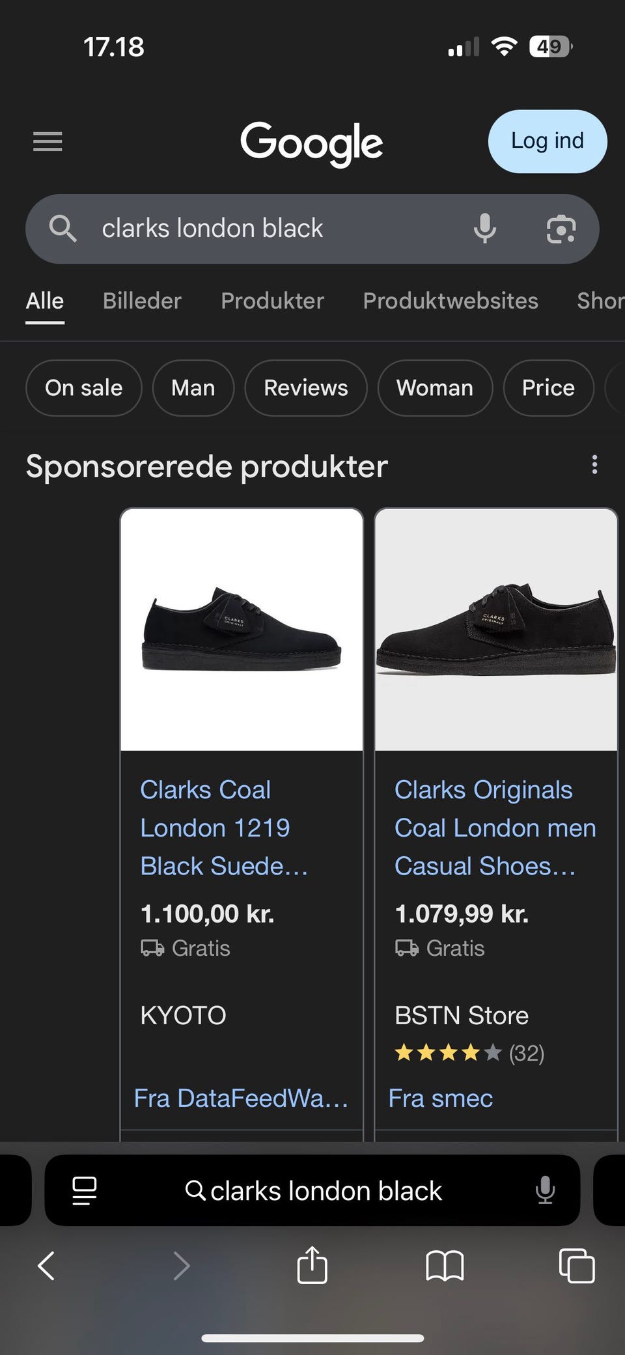Open Google Lens camera search
Viewport: 625px width, 1355px height.
[561, 229]
